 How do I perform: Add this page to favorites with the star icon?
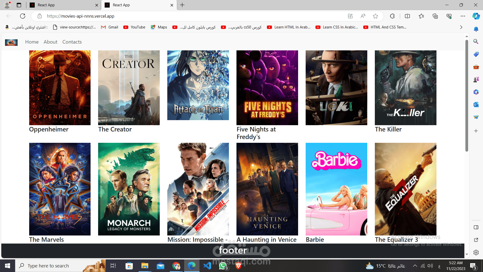pyautogui.click(x=375, y=16)
